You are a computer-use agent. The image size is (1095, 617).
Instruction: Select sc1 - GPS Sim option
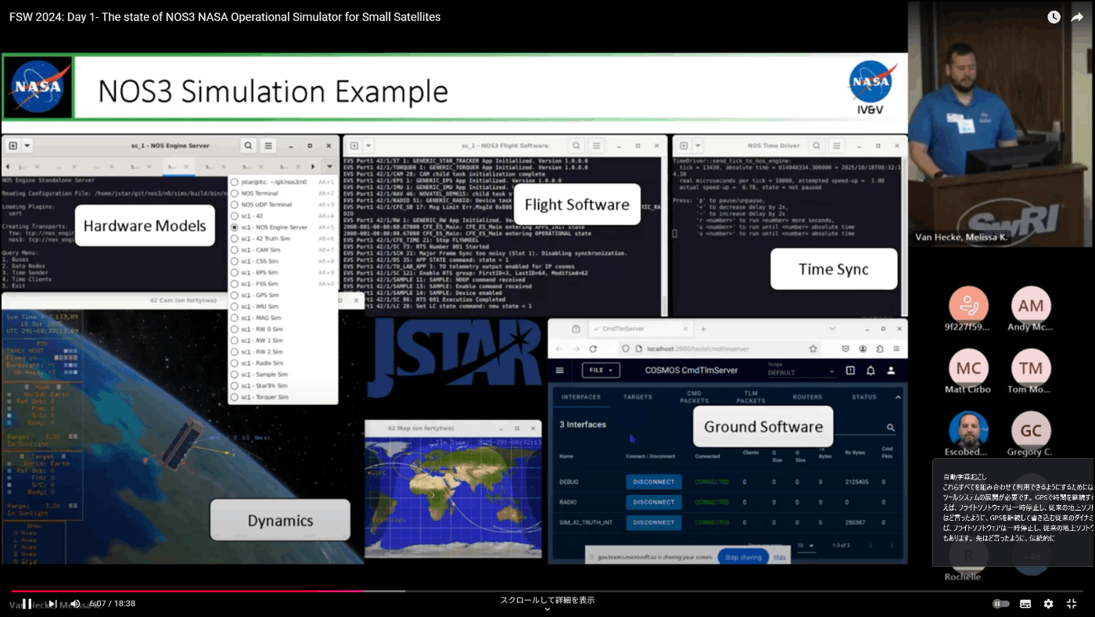pyautogui.click(x=282, y=295)
